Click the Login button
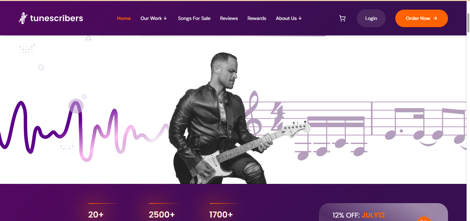This screenshot has width=470, height=221. (x=371, y=18)
